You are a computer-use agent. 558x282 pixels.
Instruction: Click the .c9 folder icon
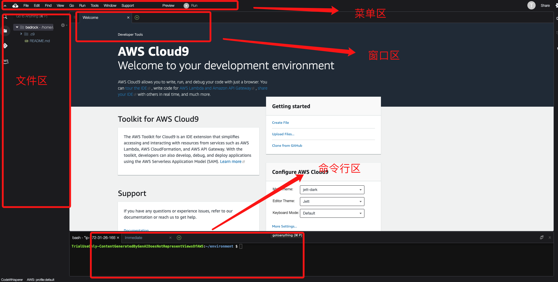coord(26,34)
